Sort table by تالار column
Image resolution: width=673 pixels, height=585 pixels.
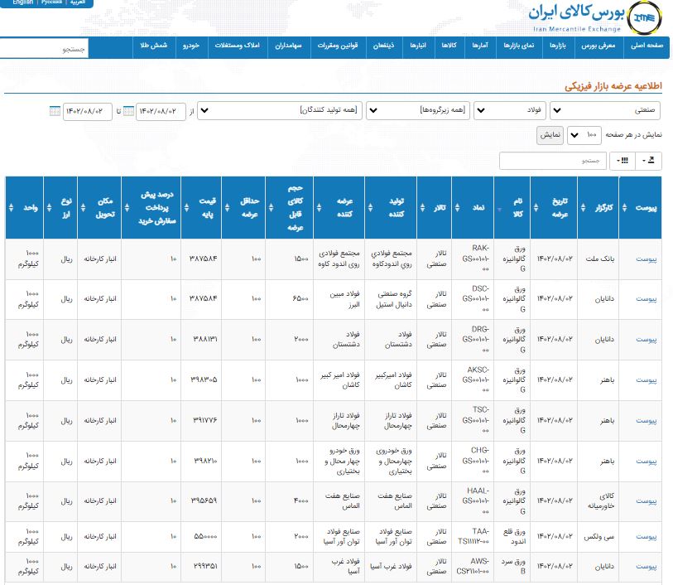point(434,207)
